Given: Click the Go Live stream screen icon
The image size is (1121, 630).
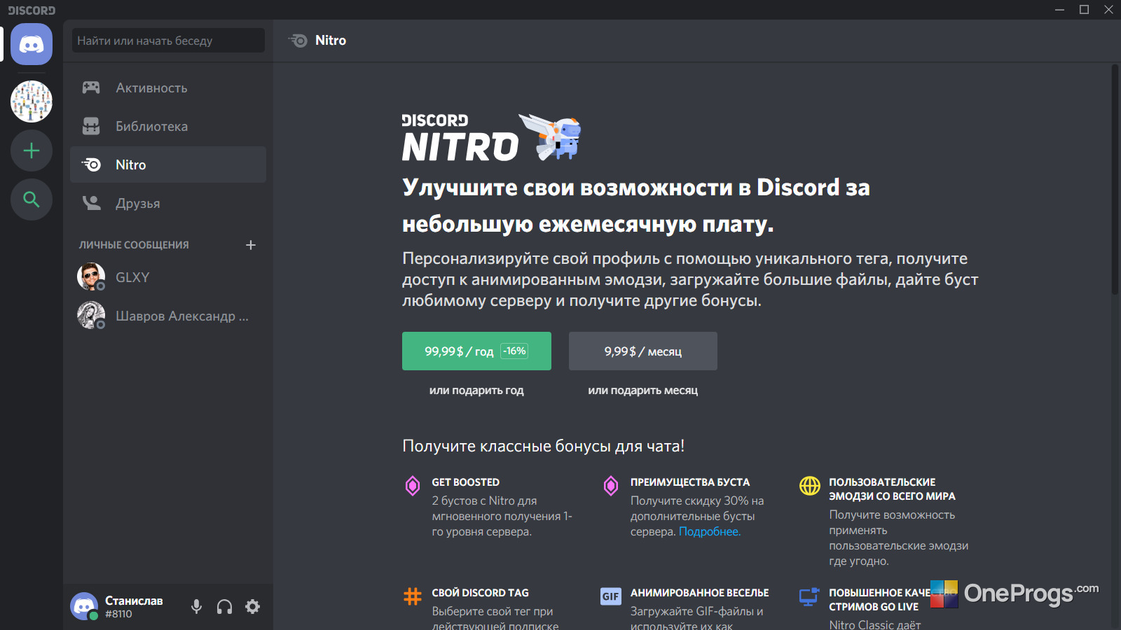Looking at the screenshot, I should [x=809, y=596].
